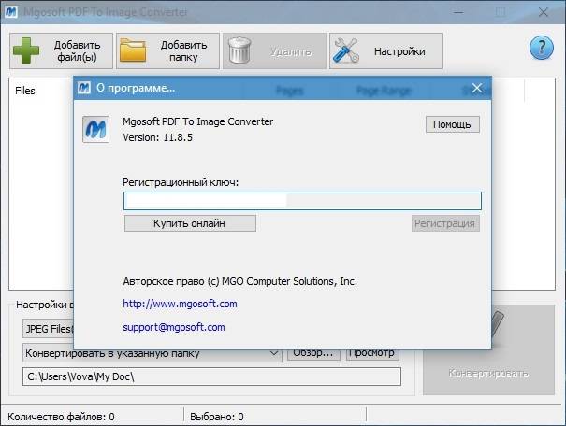Click the output folder path field
Image resolution: width=566 pixels, height=426 pixels.
[211, 376]
